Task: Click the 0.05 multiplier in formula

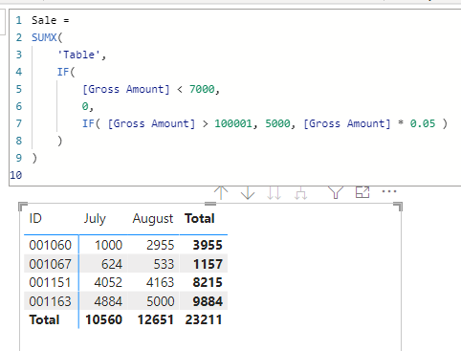Action: click(423, 123)
